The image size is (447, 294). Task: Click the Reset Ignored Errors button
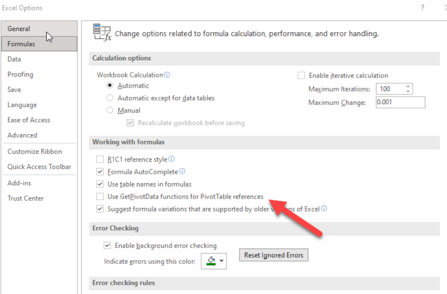(x=273, y=255)
